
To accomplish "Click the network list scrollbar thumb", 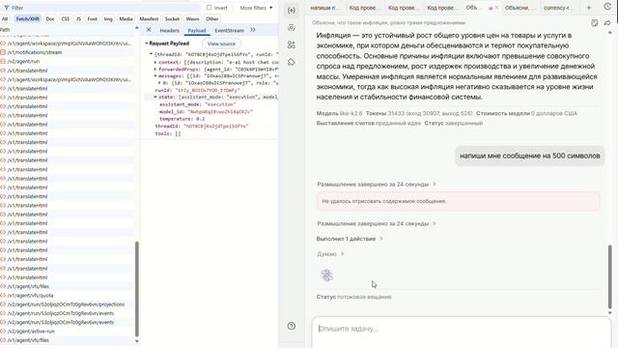I will pyautogui.click(x=137, y=289).
